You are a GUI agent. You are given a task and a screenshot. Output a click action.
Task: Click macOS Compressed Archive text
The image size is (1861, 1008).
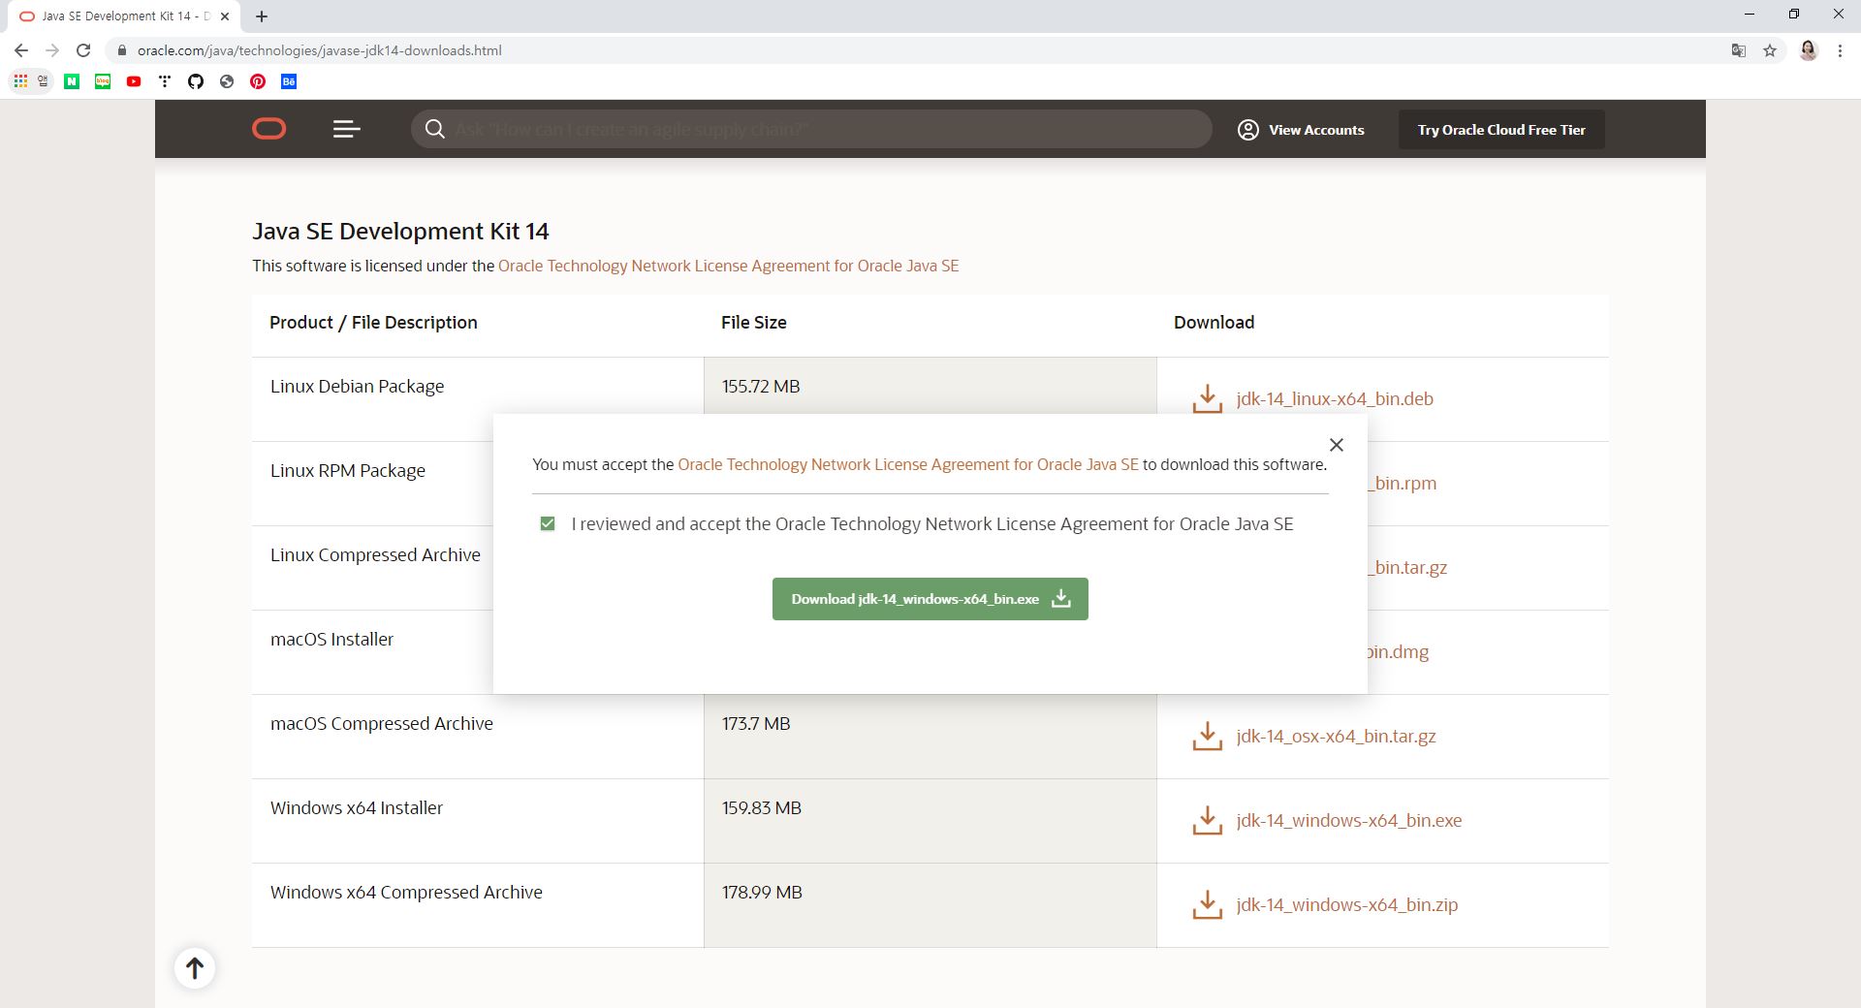tap(382, 723)
